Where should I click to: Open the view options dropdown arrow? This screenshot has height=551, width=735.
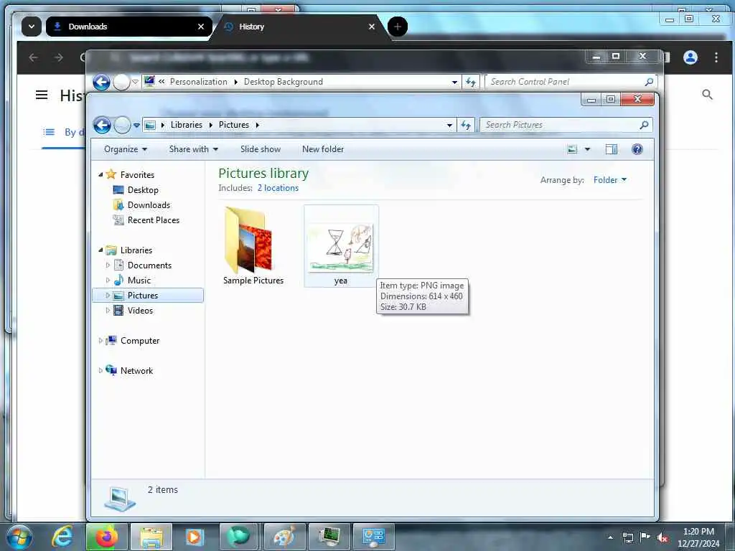(587, 149)
